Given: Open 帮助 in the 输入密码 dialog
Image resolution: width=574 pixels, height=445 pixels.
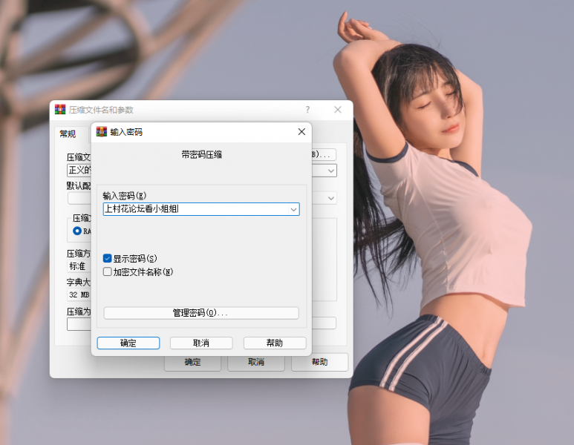Looking at the screenshot, I should pos(274,343).
